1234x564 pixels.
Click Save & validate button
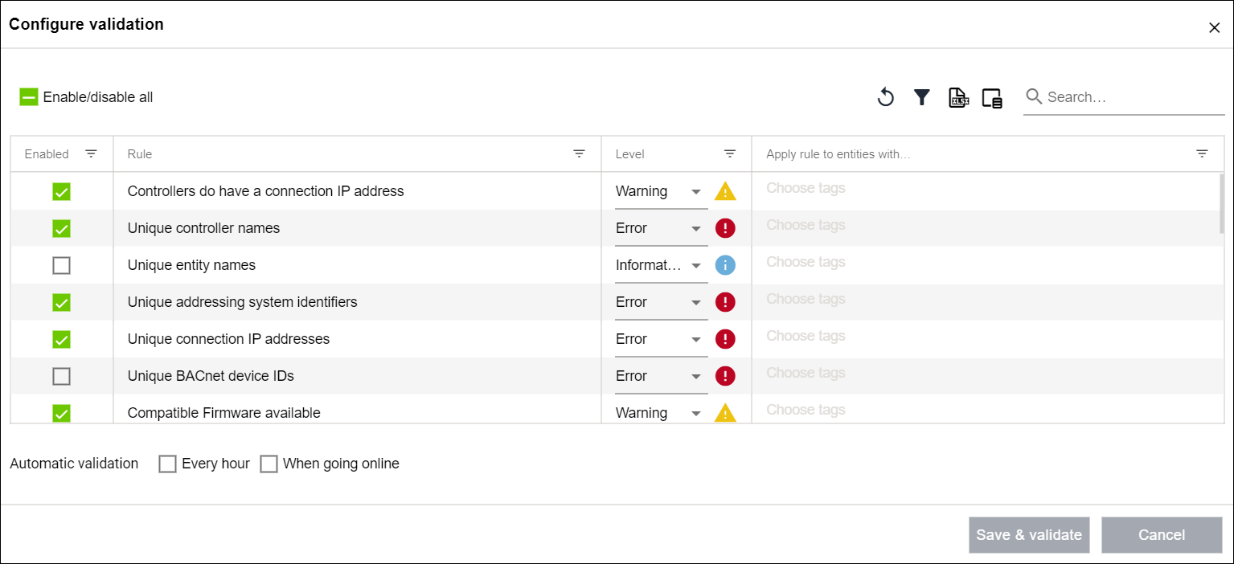tap(1029, 535)
